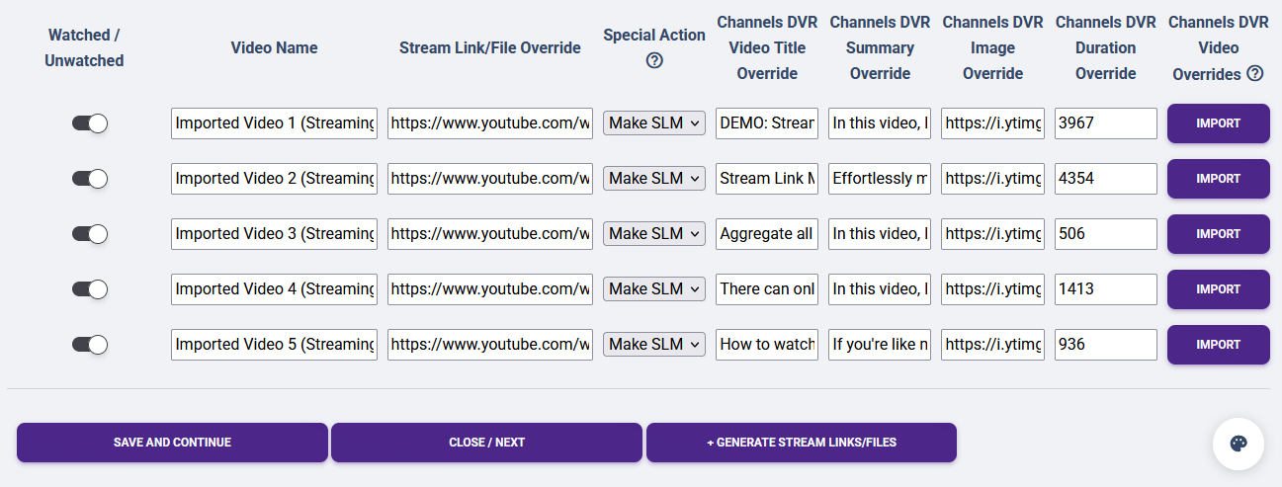Edit the Imported Video 2 name field
The height and width of the screenshot is (487, 1282).
pyautogui.click(x=274, y=179)
